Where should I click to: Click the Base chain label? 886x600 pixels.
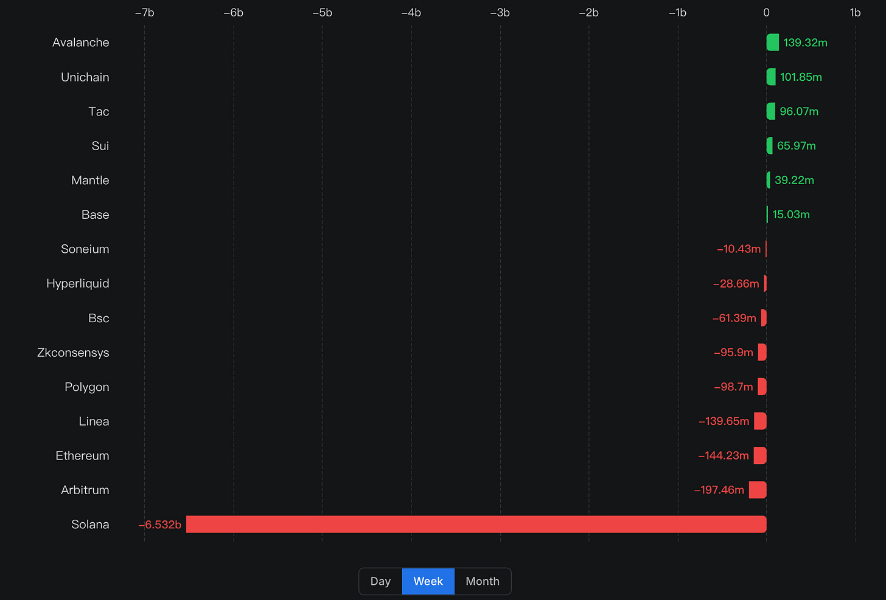[x=96, y=215]
